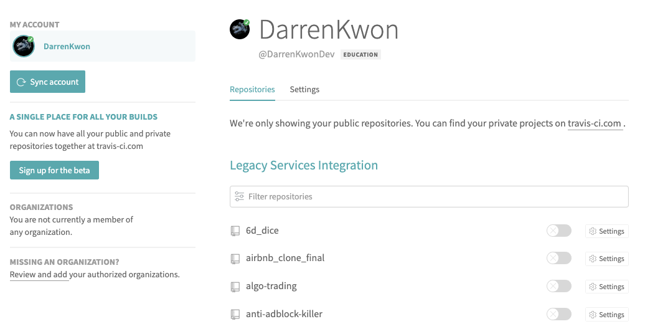Enable the 6d_dice repository switch

point(558,231)
